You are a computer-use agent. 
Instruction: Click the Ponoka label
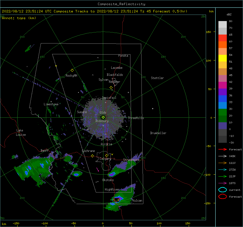pos(123,56)
